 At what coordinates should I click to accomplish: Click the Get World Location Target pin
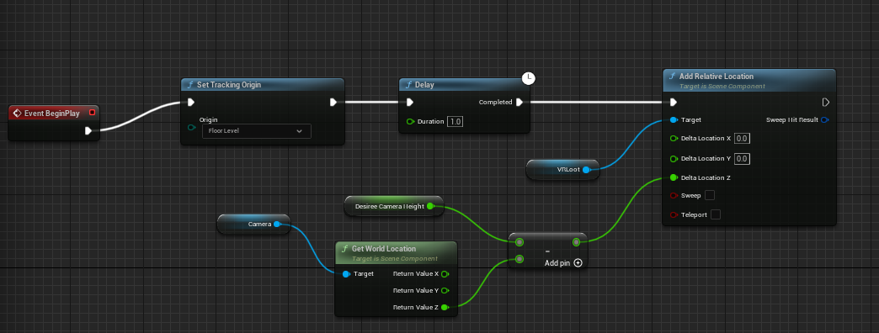[x=346, y=273]
